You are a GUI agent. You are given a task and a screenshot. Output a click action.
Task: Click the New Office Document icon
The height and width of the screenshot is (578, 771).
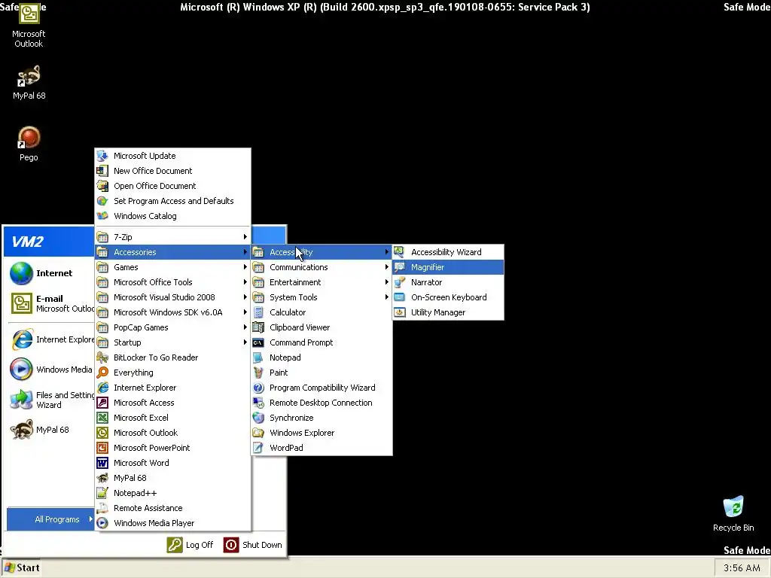[102, 171]
